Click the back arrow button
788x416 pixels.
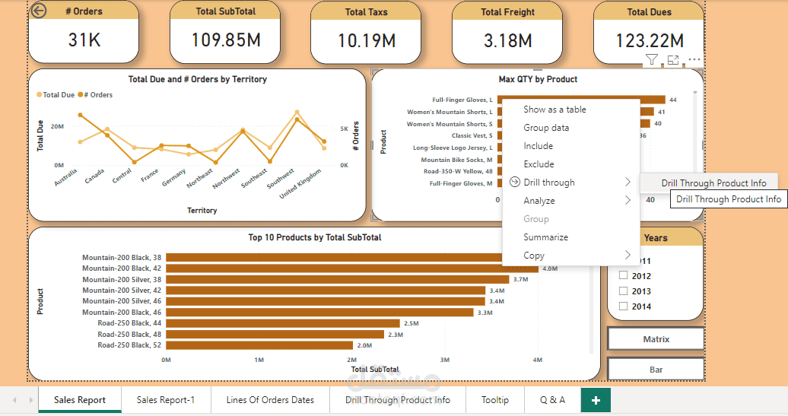[39, 11]
